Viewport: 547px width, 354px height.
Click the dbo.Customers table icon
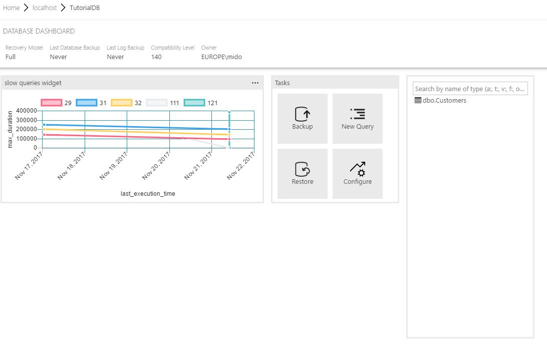[418, 101]
